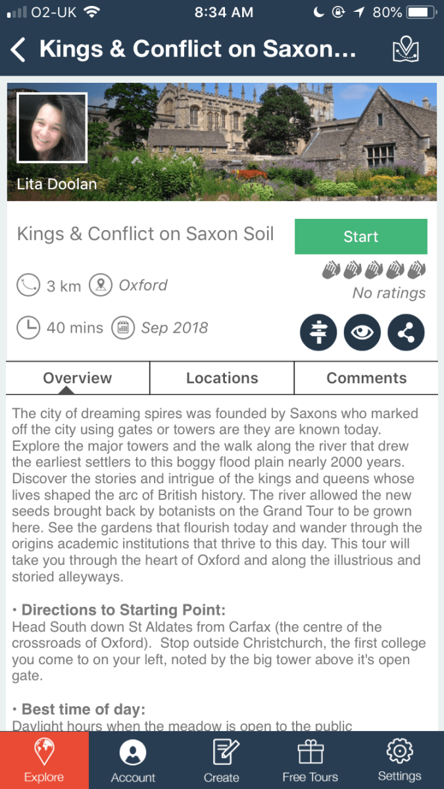Share this tour via share icon
The width and height of the screenshot is (444, 789).
click(x=406, y=332)
